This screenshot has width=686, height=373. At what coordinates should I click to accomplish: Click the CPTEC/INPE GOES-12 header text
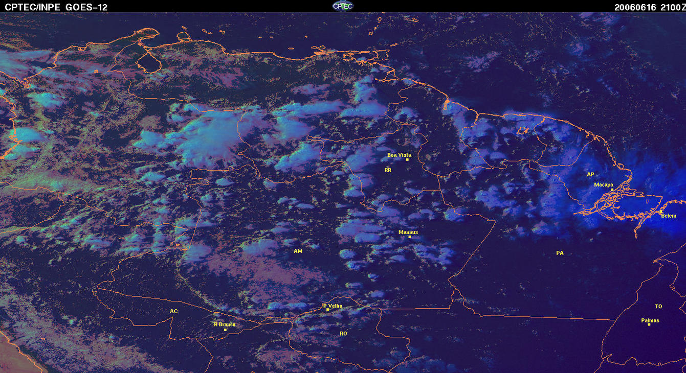(x=56, y=7)
